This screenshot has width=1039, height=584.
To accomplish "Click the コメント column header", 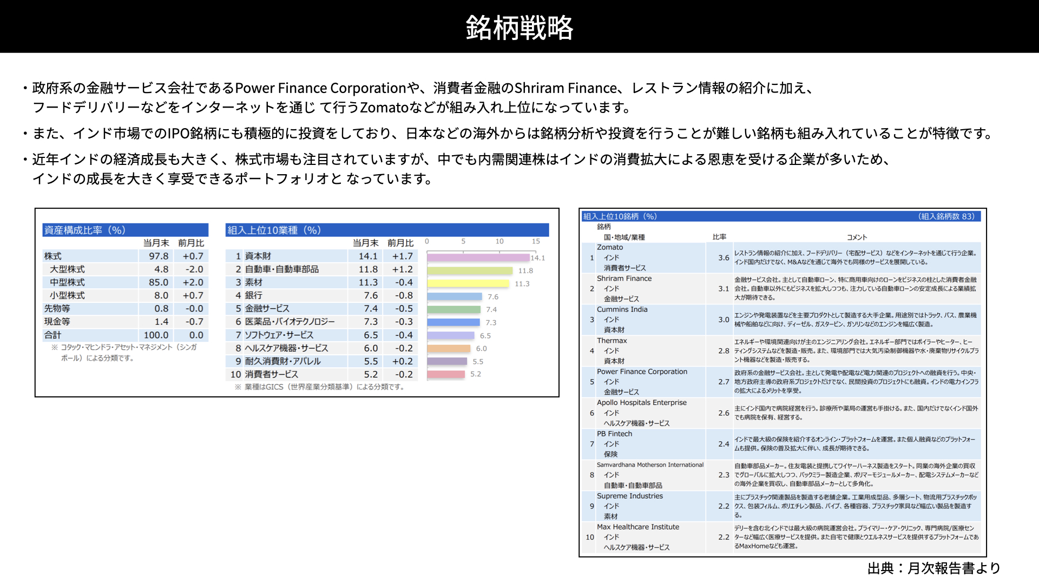I will [857, 237].
